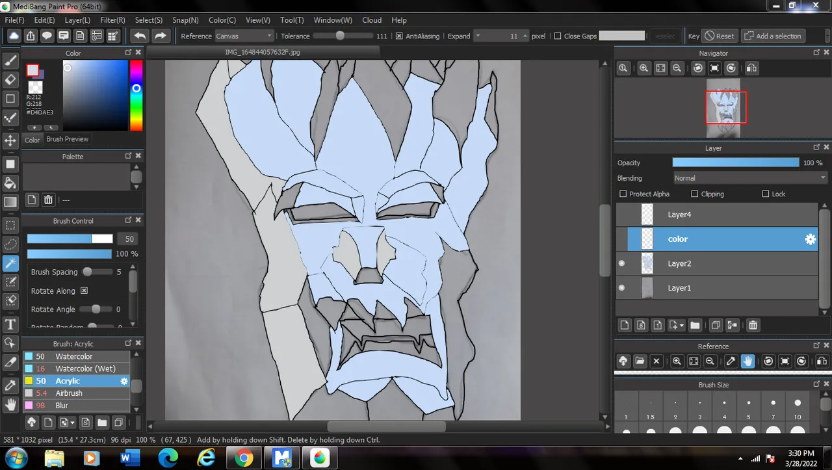The height and width of the screenshot is (470, 832).
Task: Create layer folder in Layer panel
Action: tap(694, 325)
